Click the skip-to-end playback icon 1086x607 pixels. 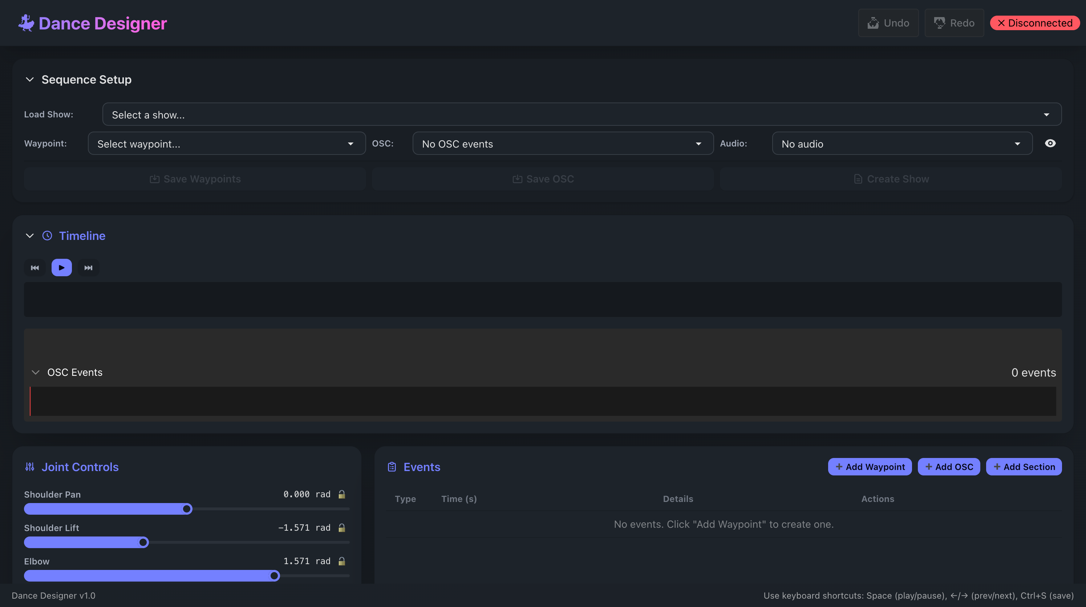coord(88,267)
